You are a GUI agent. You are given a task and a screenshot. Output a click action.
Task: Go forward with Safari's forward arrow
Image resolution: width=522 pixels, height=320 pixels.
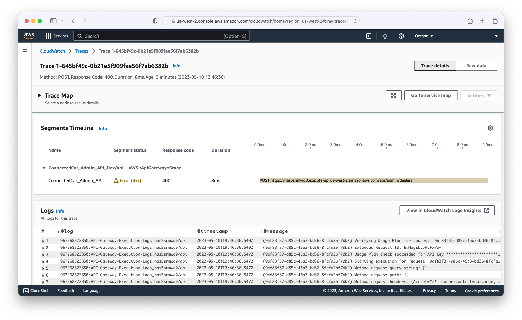84,21
